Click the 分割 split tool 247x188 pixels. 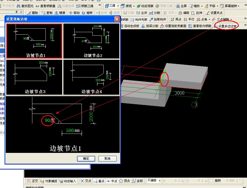155,13
